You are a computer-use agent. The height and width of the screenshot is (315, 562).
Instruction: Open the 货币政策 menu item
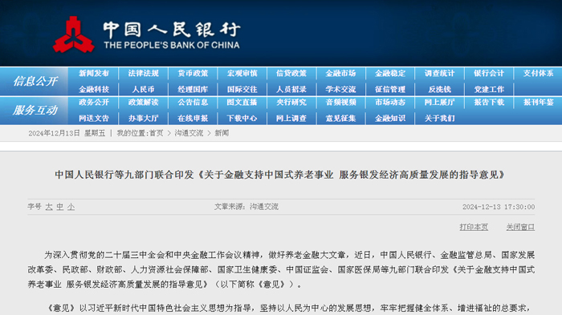pyautogui.click(x=193, y=74)
